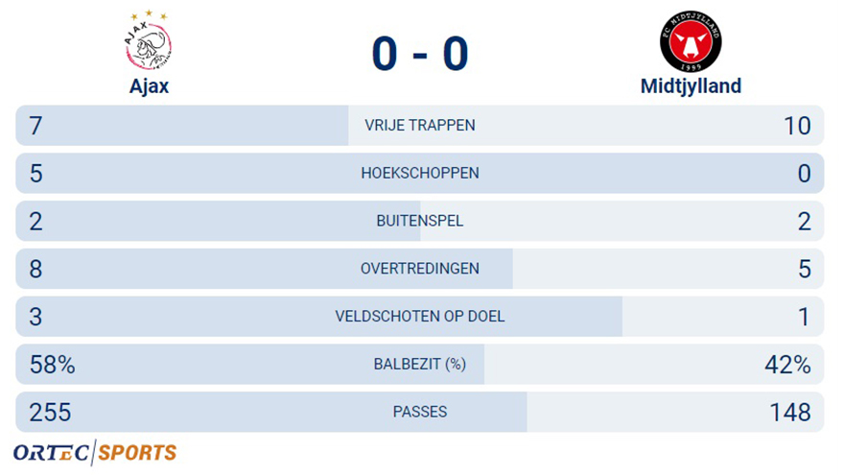
Task: Click Ajax's 5 corner kicks value
Action: (x=36, y=174)
